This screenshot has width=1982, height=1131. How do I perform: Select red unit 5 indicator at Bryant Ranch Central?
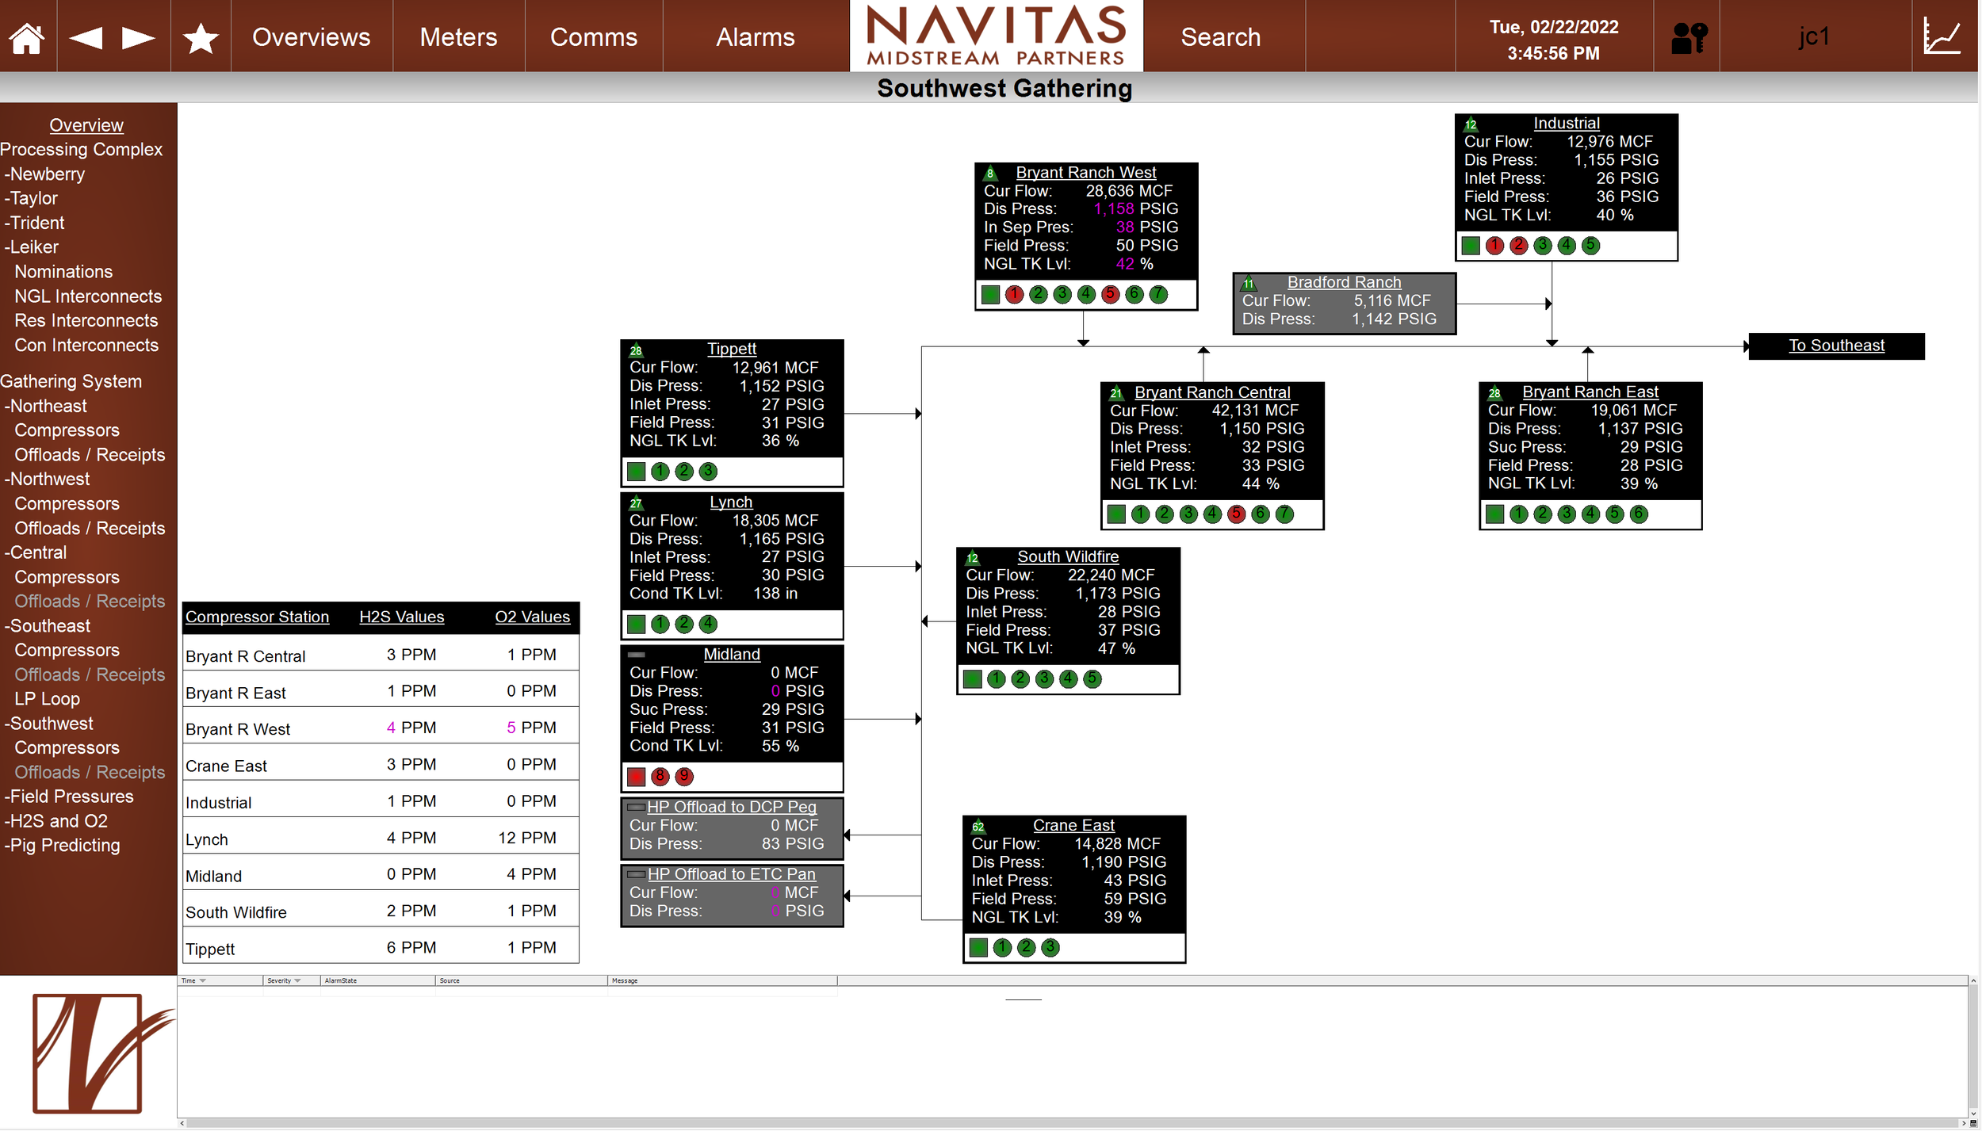pos(1236,514)
